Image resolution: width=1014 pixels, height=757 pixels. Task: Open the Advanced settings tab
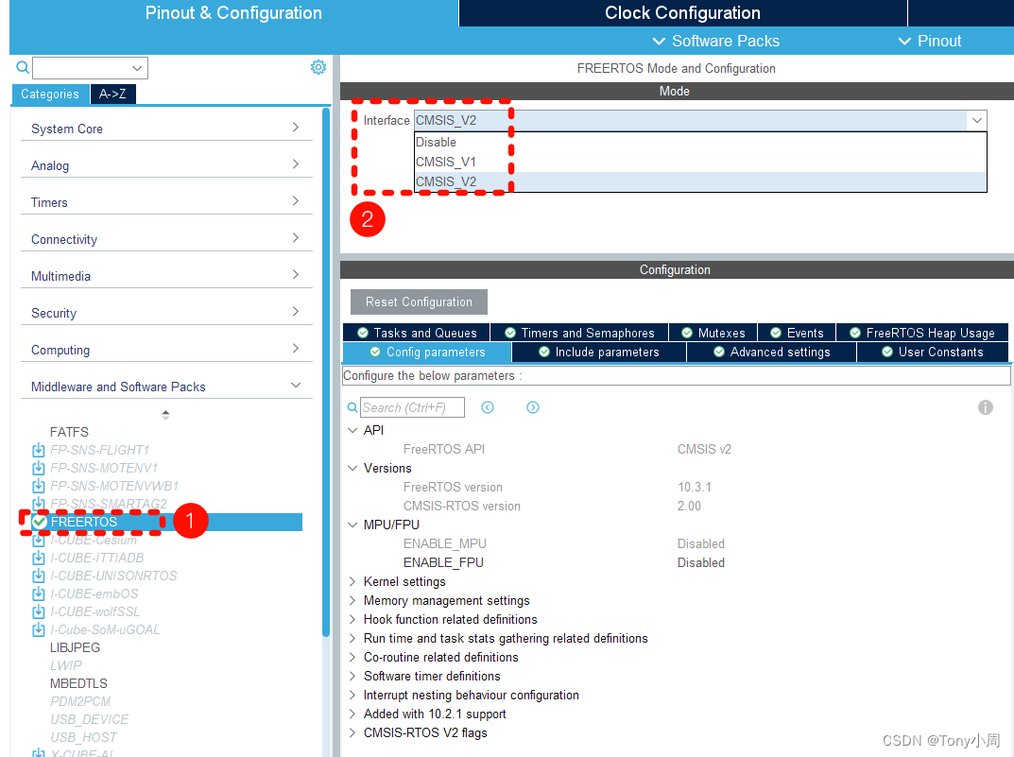coord(771,353)
